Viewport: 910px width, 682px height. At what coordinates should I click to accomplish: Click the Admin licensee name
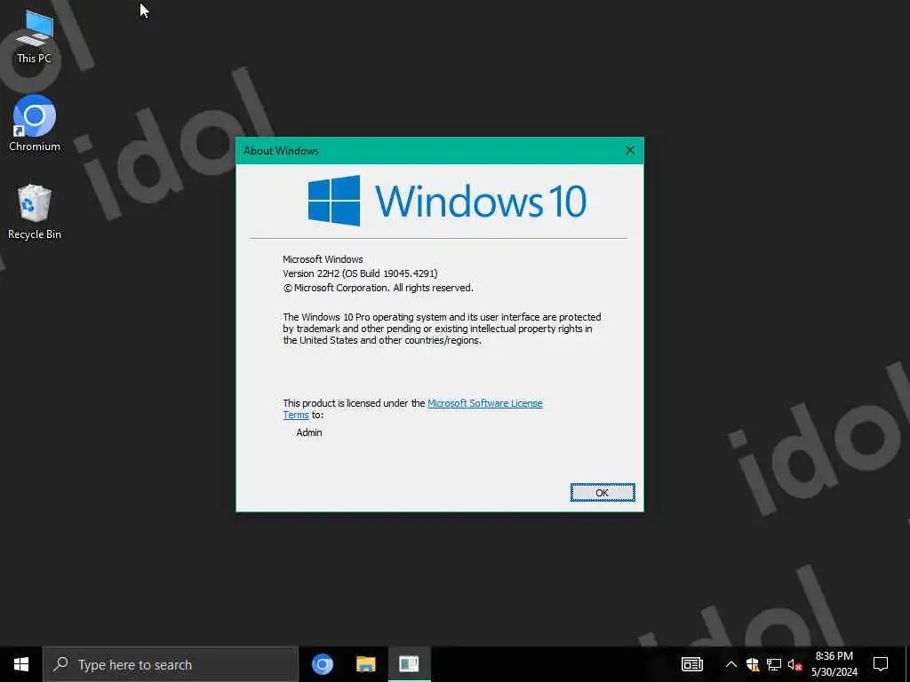308,432
